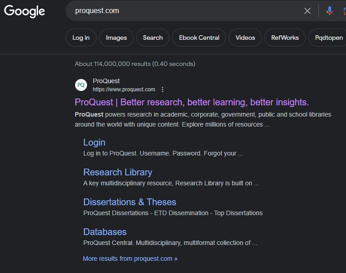346x273 pixels.
Task: Open the Research Library sitelink
Action: pyautogui.click(x=118, y=172)
